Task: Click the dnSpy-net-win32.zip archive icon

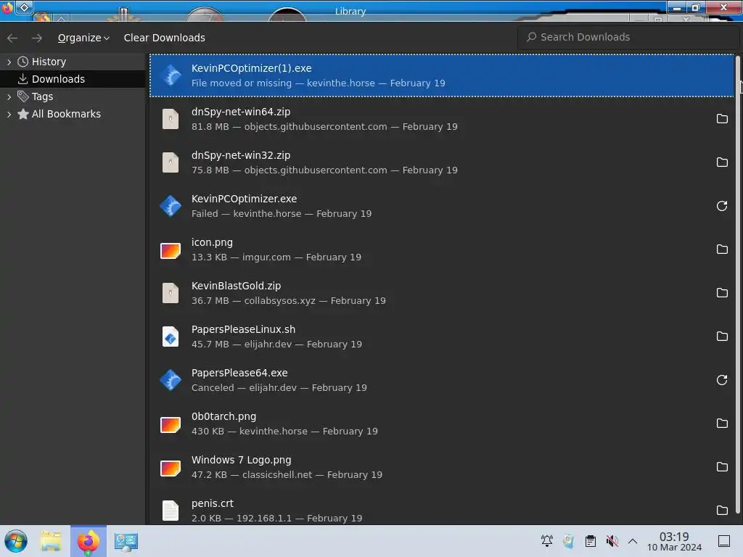Action: [x=171, y=162]
